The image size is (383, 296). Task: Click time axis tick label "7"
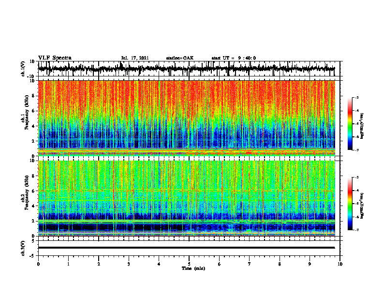click(x=250, y=264)
